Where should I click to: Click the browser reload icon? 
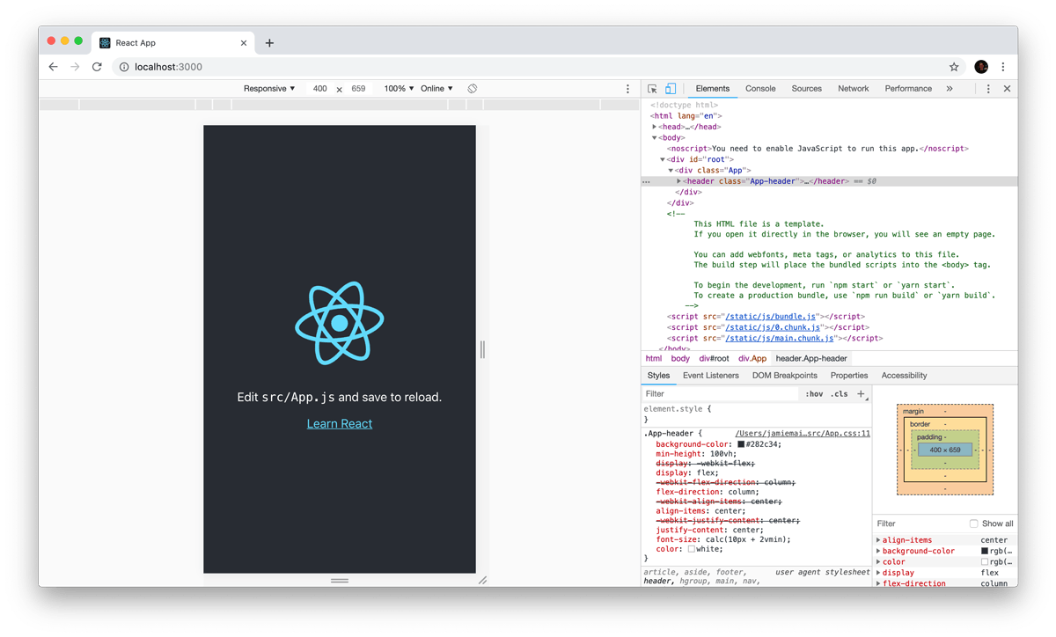[x=97, y=67]
